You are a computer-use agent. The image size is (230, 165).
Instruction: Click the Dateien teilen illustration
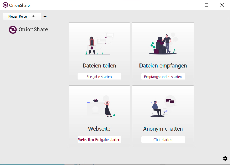(99, 43)
